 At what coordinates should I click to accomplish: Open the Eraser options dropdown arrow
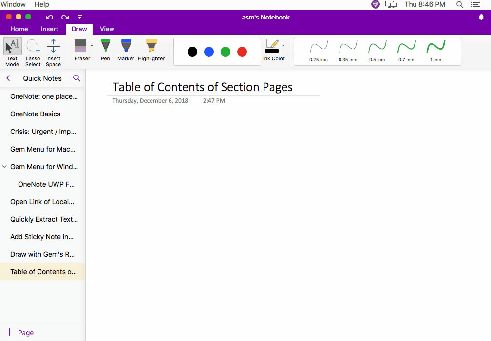[91, 46]
